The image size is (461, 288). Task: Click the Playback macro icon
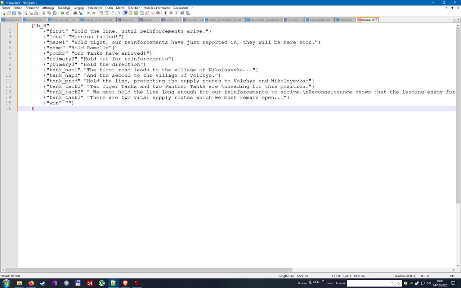176,13
